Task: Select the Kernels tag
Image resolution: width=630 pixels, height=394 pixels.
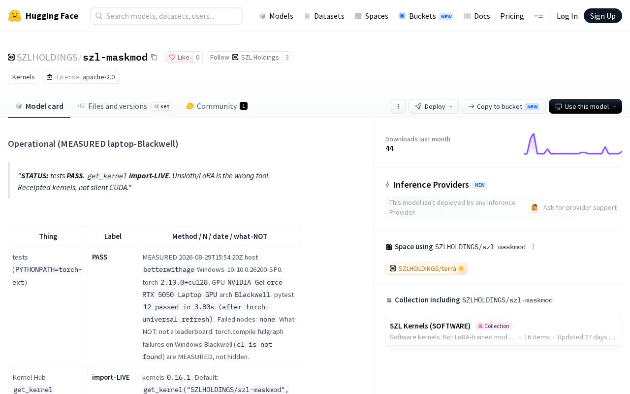Action: pos(24,77)
